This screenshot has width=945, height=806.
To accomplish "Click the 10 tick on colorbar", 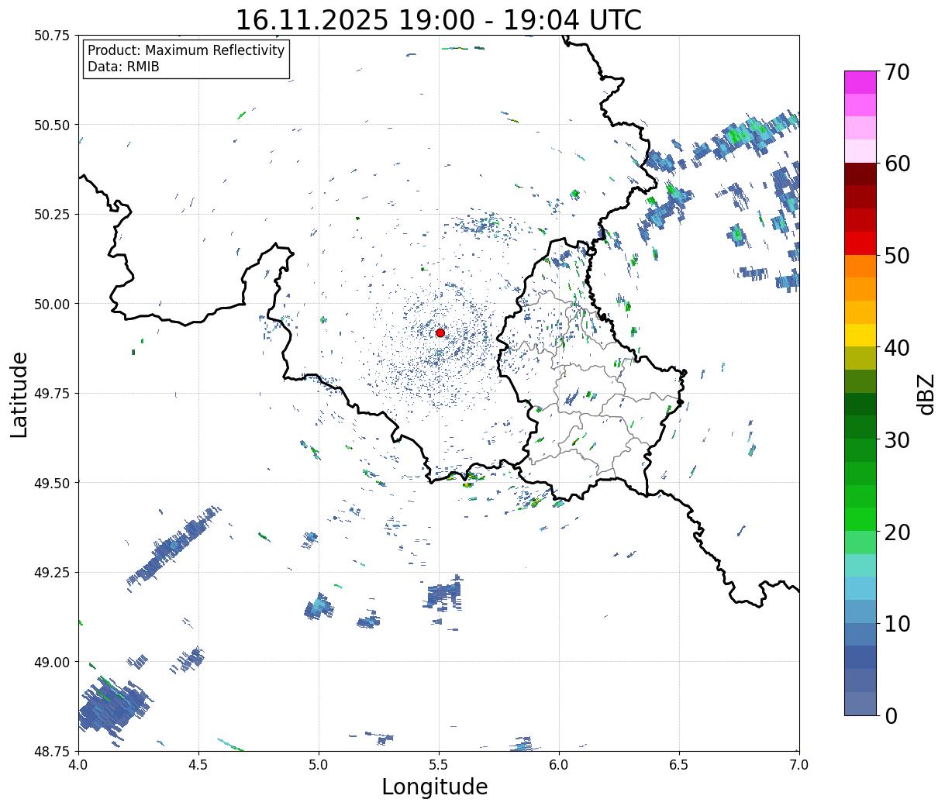I will (896, 624).
